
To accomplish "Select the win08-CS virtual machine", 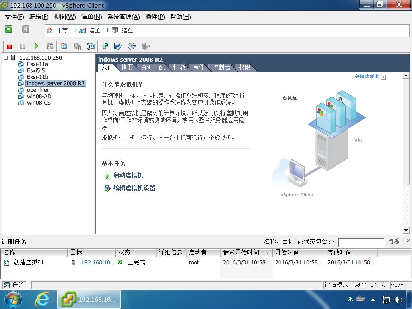I will tap(39, 103).
